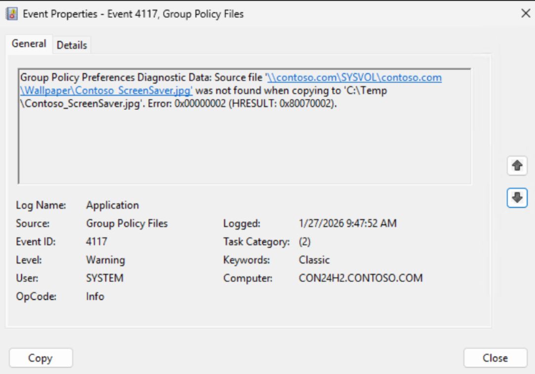
Task: Click the Close button at the bottom
Action: [495, 358]
